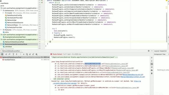Open the test history clock icon

pos(27,54)
